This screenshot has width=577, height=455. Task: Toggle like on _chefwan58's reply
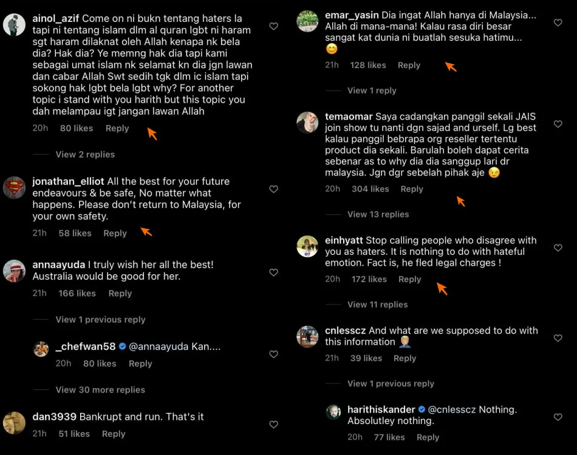click(273, 354)
